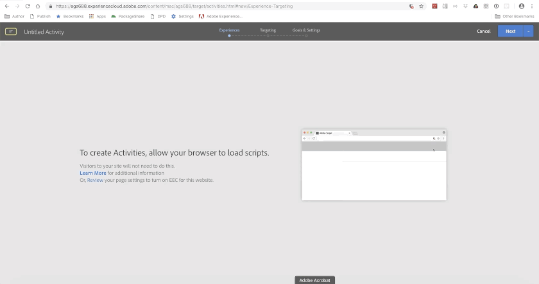Open the colorful triangle extension icon
The width and height of the screenshot is (539, 284).
(475, 6)
